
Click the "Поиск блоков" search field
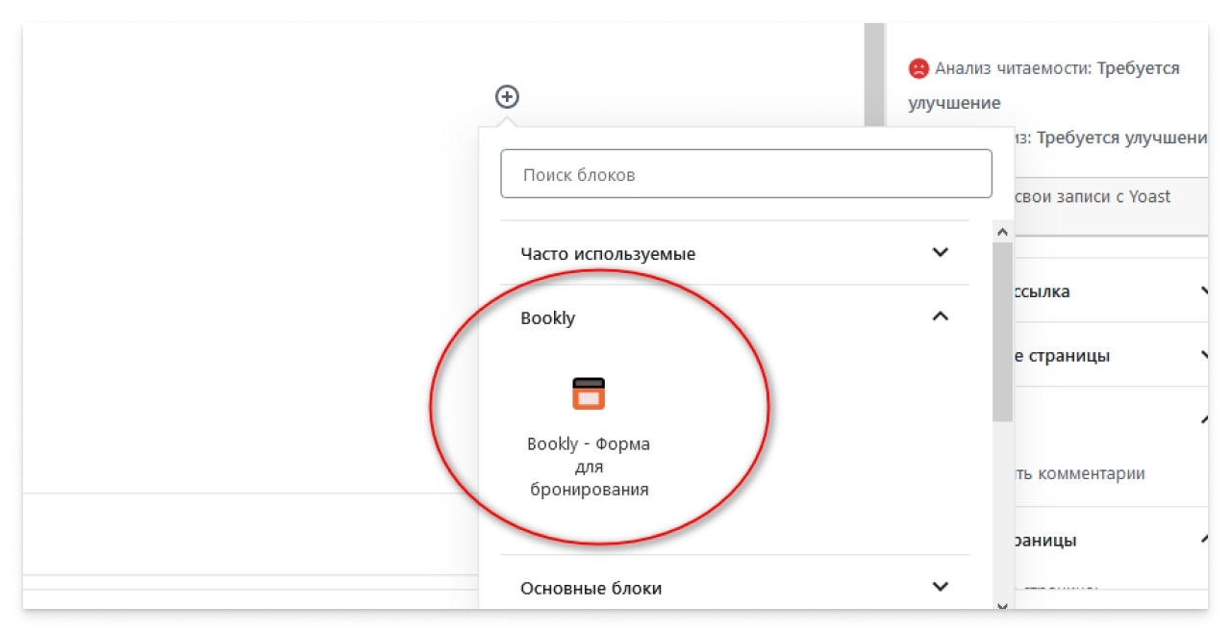746,173
